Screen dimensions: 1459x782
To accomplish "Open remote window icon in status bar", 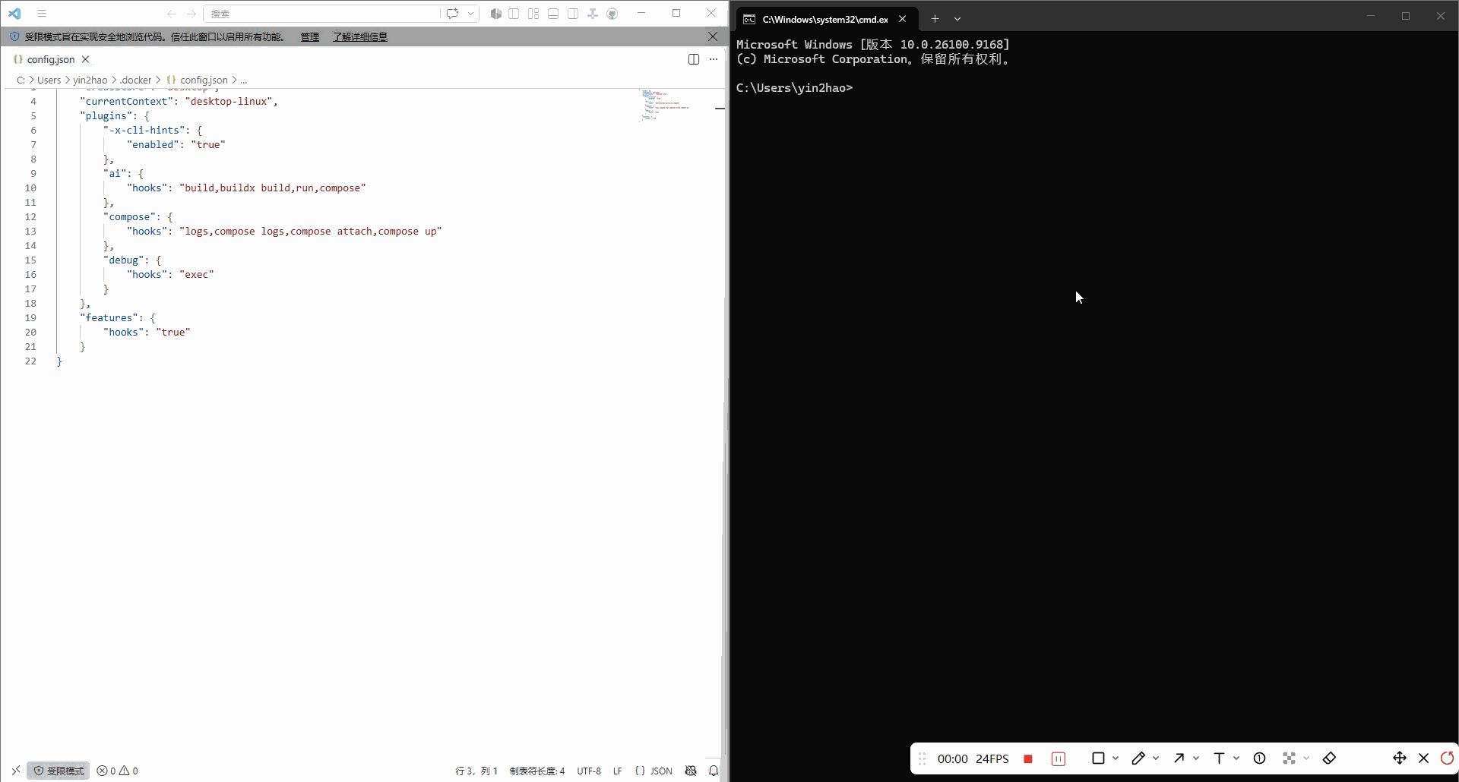I will (16, 771).
